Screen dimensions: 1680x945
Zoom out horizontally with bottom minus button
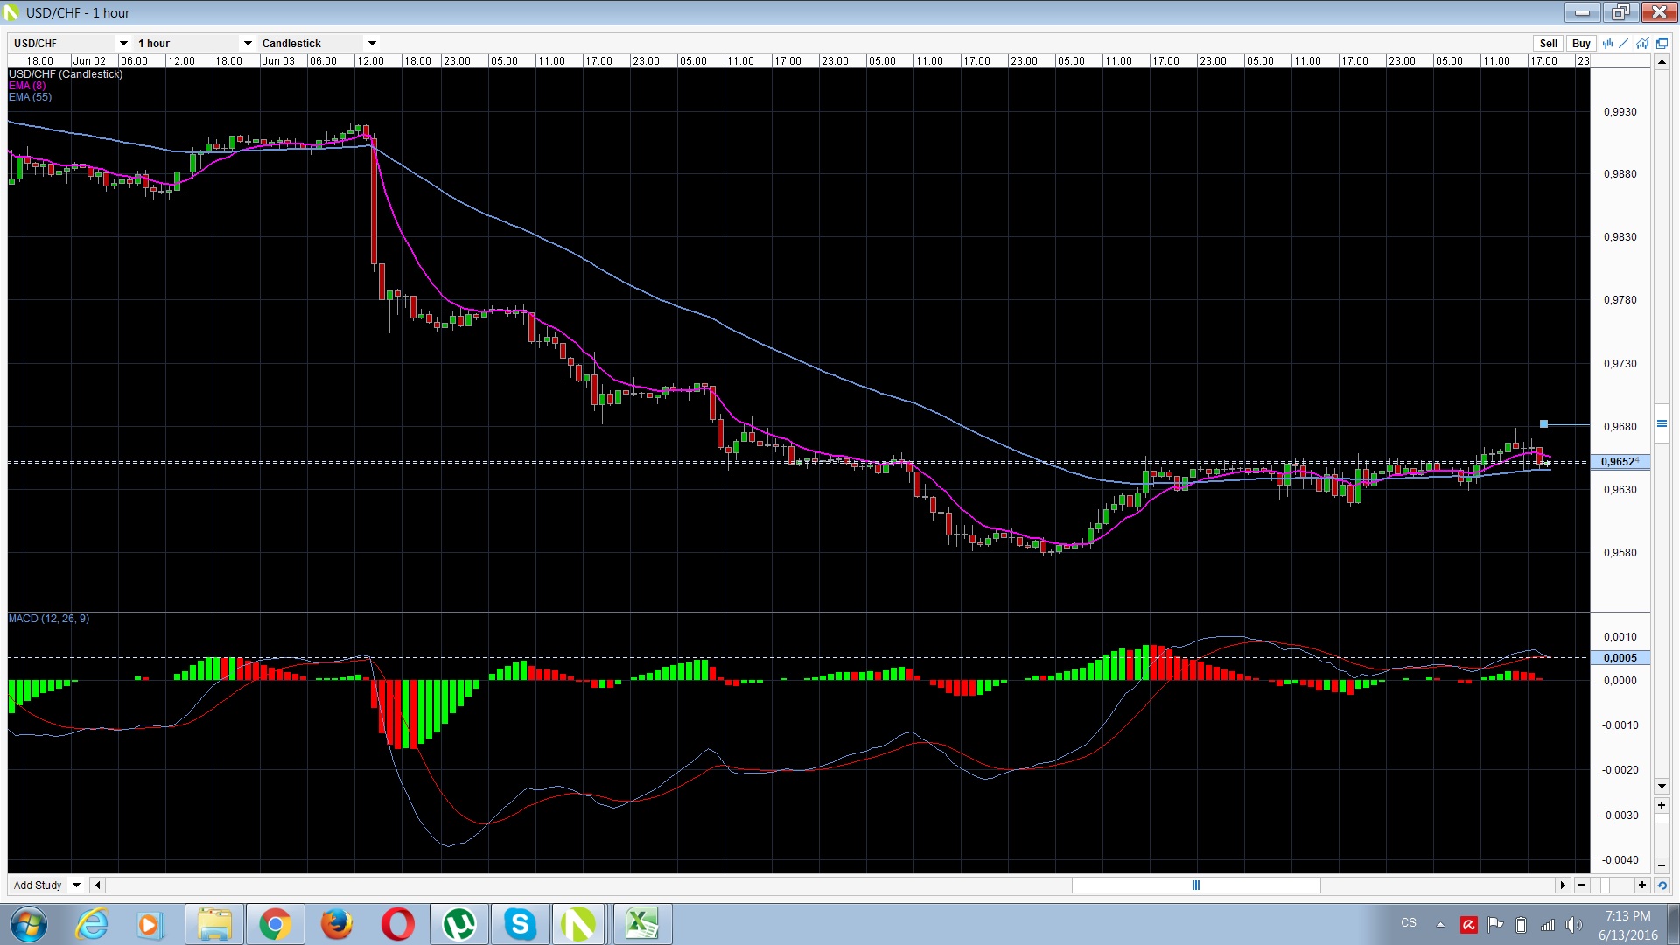[1582, 885]
